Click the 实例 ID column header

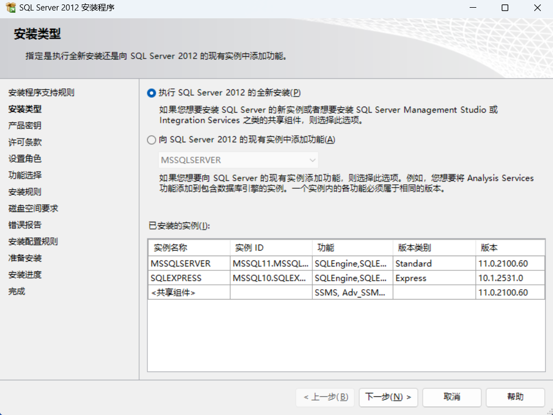coord(271,248)
